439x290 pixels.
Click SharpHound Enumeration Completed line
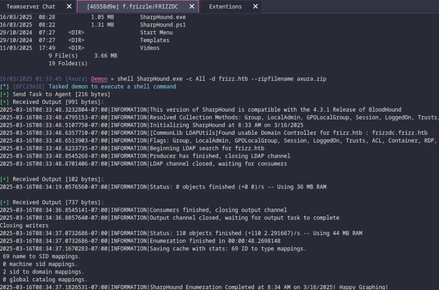[x=194, y=287]
